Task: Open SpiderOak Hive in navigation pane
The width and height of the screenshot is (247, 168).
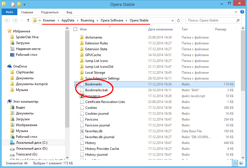Action: 27,37
